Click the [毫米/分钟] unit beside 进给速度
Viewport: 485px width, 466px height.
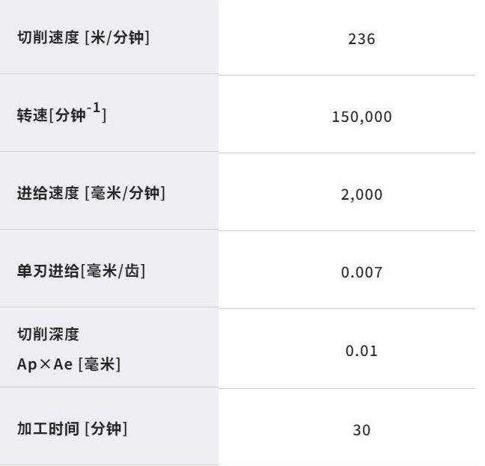coord(124,194)
